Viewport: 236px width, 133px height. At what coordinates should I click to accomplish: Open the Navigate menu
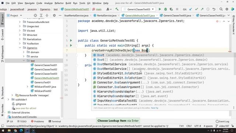pos(29,3)
